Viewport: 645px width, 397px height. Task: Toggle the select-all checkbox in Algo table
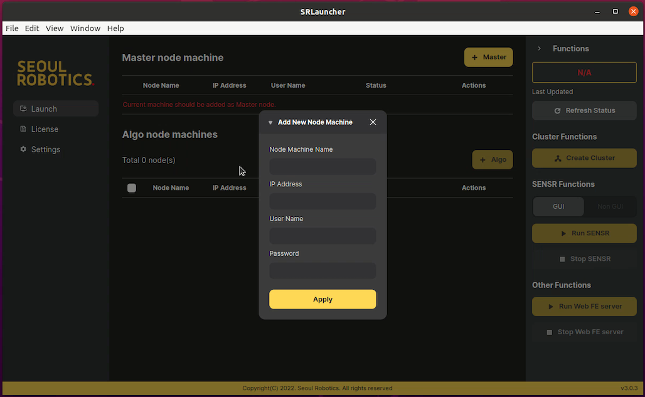point(132,188)
